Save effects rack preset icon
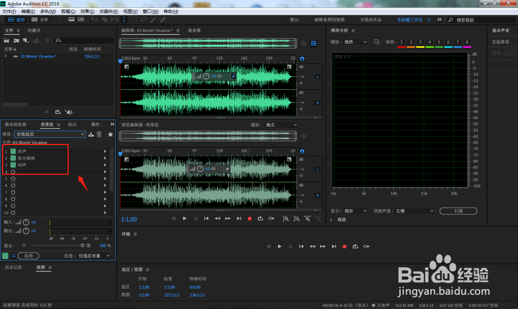This screenshot has height=309, width=518. click(x=91, y=134)
